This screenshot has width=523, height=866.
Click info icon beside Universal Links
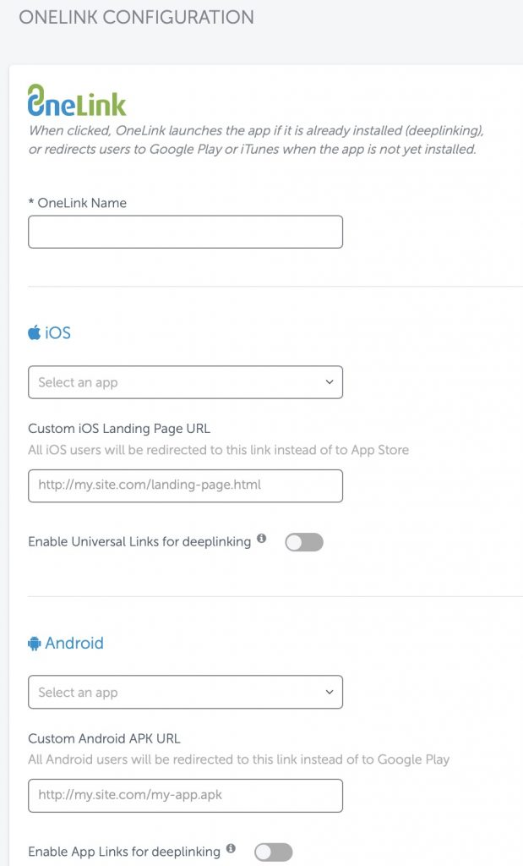262,538
